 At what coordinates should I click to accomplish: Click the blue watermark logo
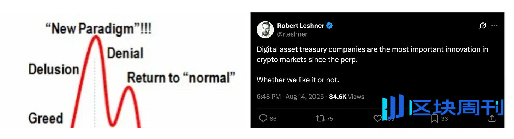pyautogui.click(x=442, y=107)
